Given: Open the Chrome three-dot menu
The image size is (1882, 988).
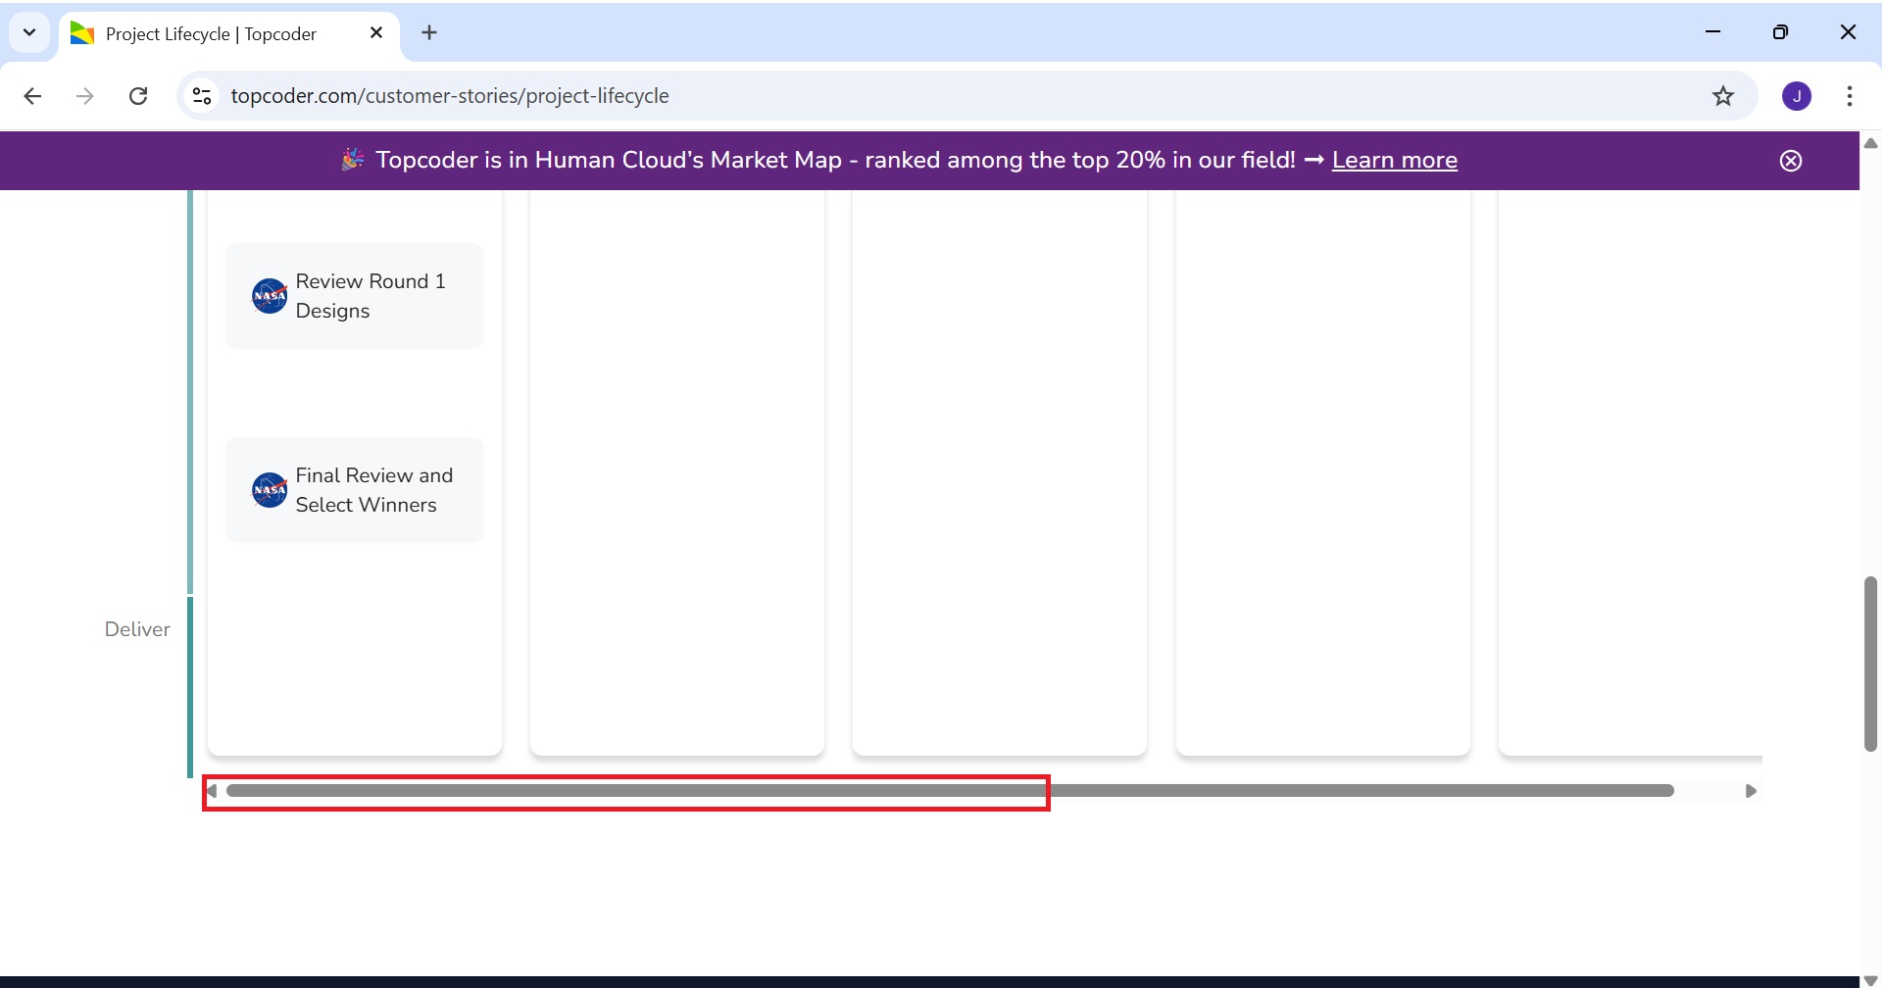Looking at the screenshot, I should (1850, 96).
